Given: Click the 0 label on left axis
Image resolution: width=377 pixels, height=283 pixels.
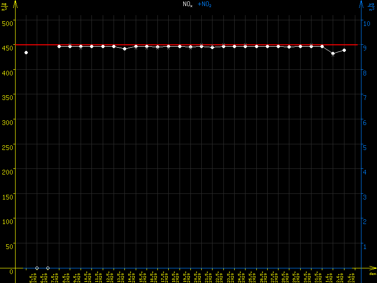Looking at the screenshot, I should pos(11,271).
